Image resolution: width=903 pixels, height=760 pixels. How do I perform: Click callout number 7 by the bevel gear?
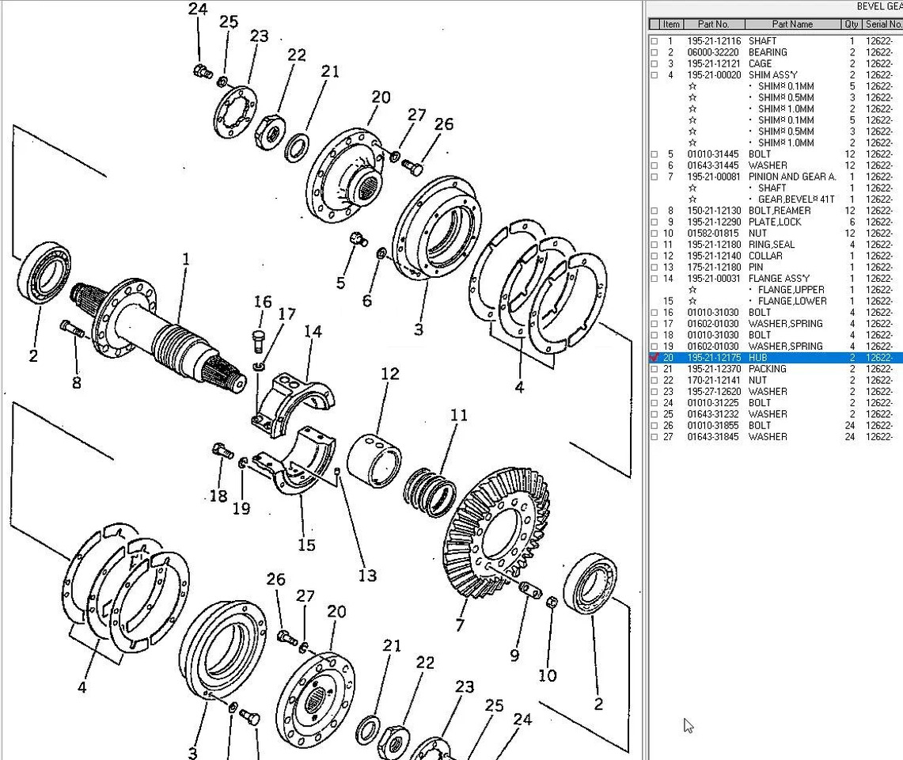tap(460, 625)
